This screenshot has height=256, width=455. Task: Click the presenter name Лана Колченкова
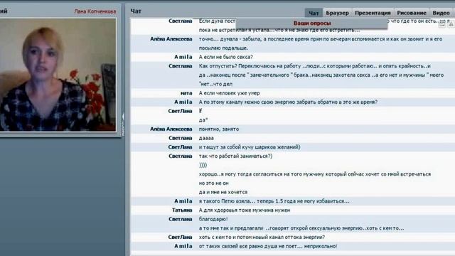(95, 11)
